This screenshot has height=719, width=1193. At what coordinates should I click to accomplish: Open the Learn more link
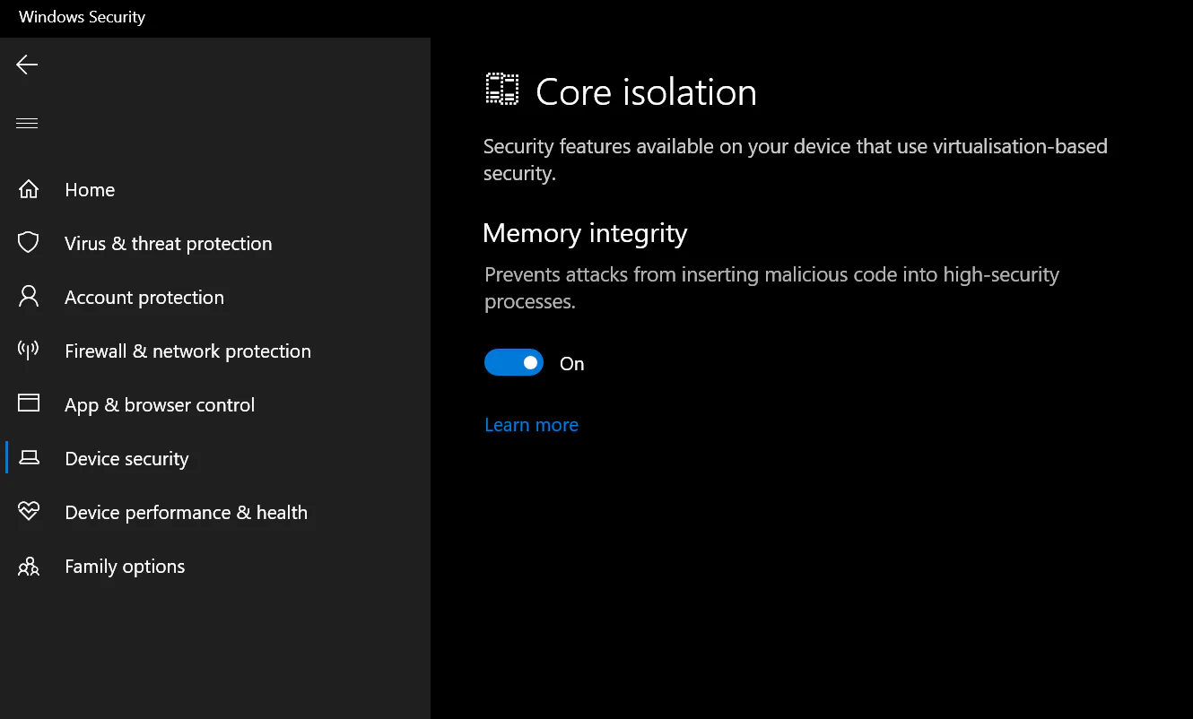(531, 424)
